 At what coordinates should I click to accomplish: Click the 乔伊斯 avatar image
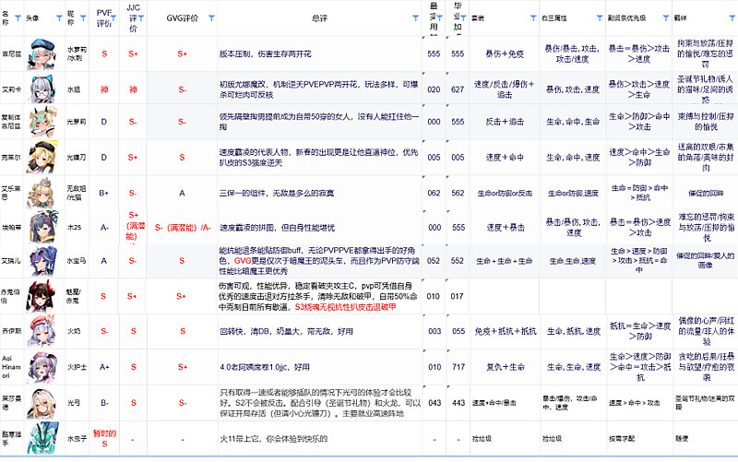coord(42,330)
